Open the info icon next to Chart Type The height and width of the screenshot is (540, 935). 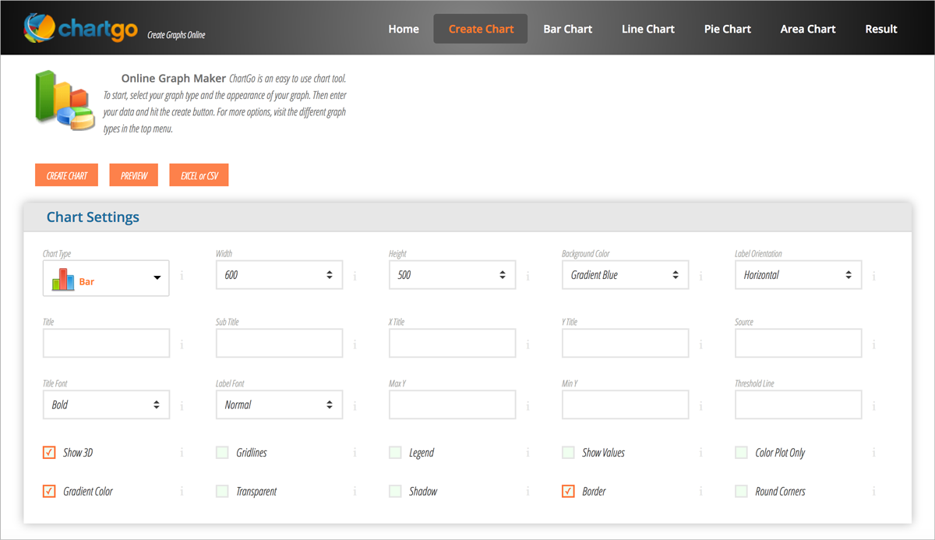182,275
